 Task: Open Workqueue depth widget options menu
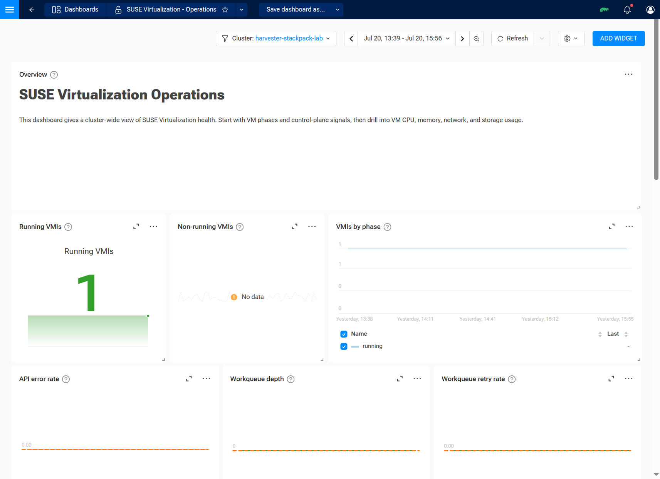(x=417, y=379)
